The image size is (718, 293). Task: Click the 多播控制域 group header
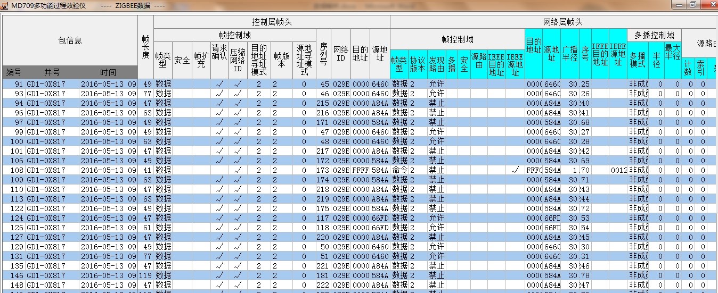654,35
